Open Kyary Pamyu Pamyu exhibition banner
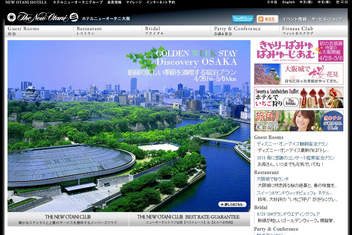This screenshot has width=352, height=235. click(298, 51)
